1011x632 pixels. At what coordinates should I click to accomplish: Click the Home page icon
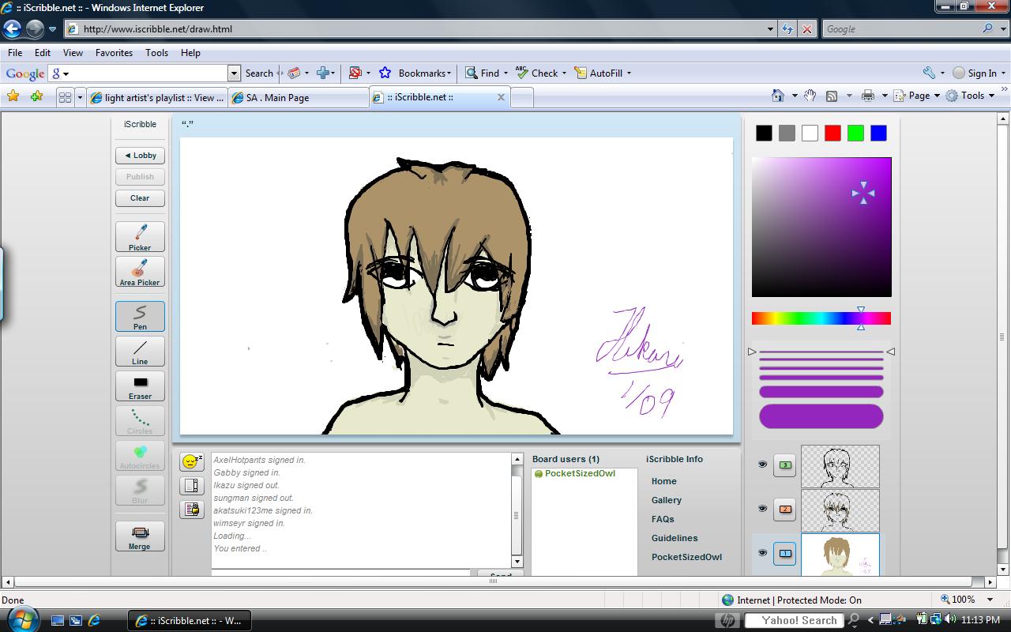(x=778, y=96)
